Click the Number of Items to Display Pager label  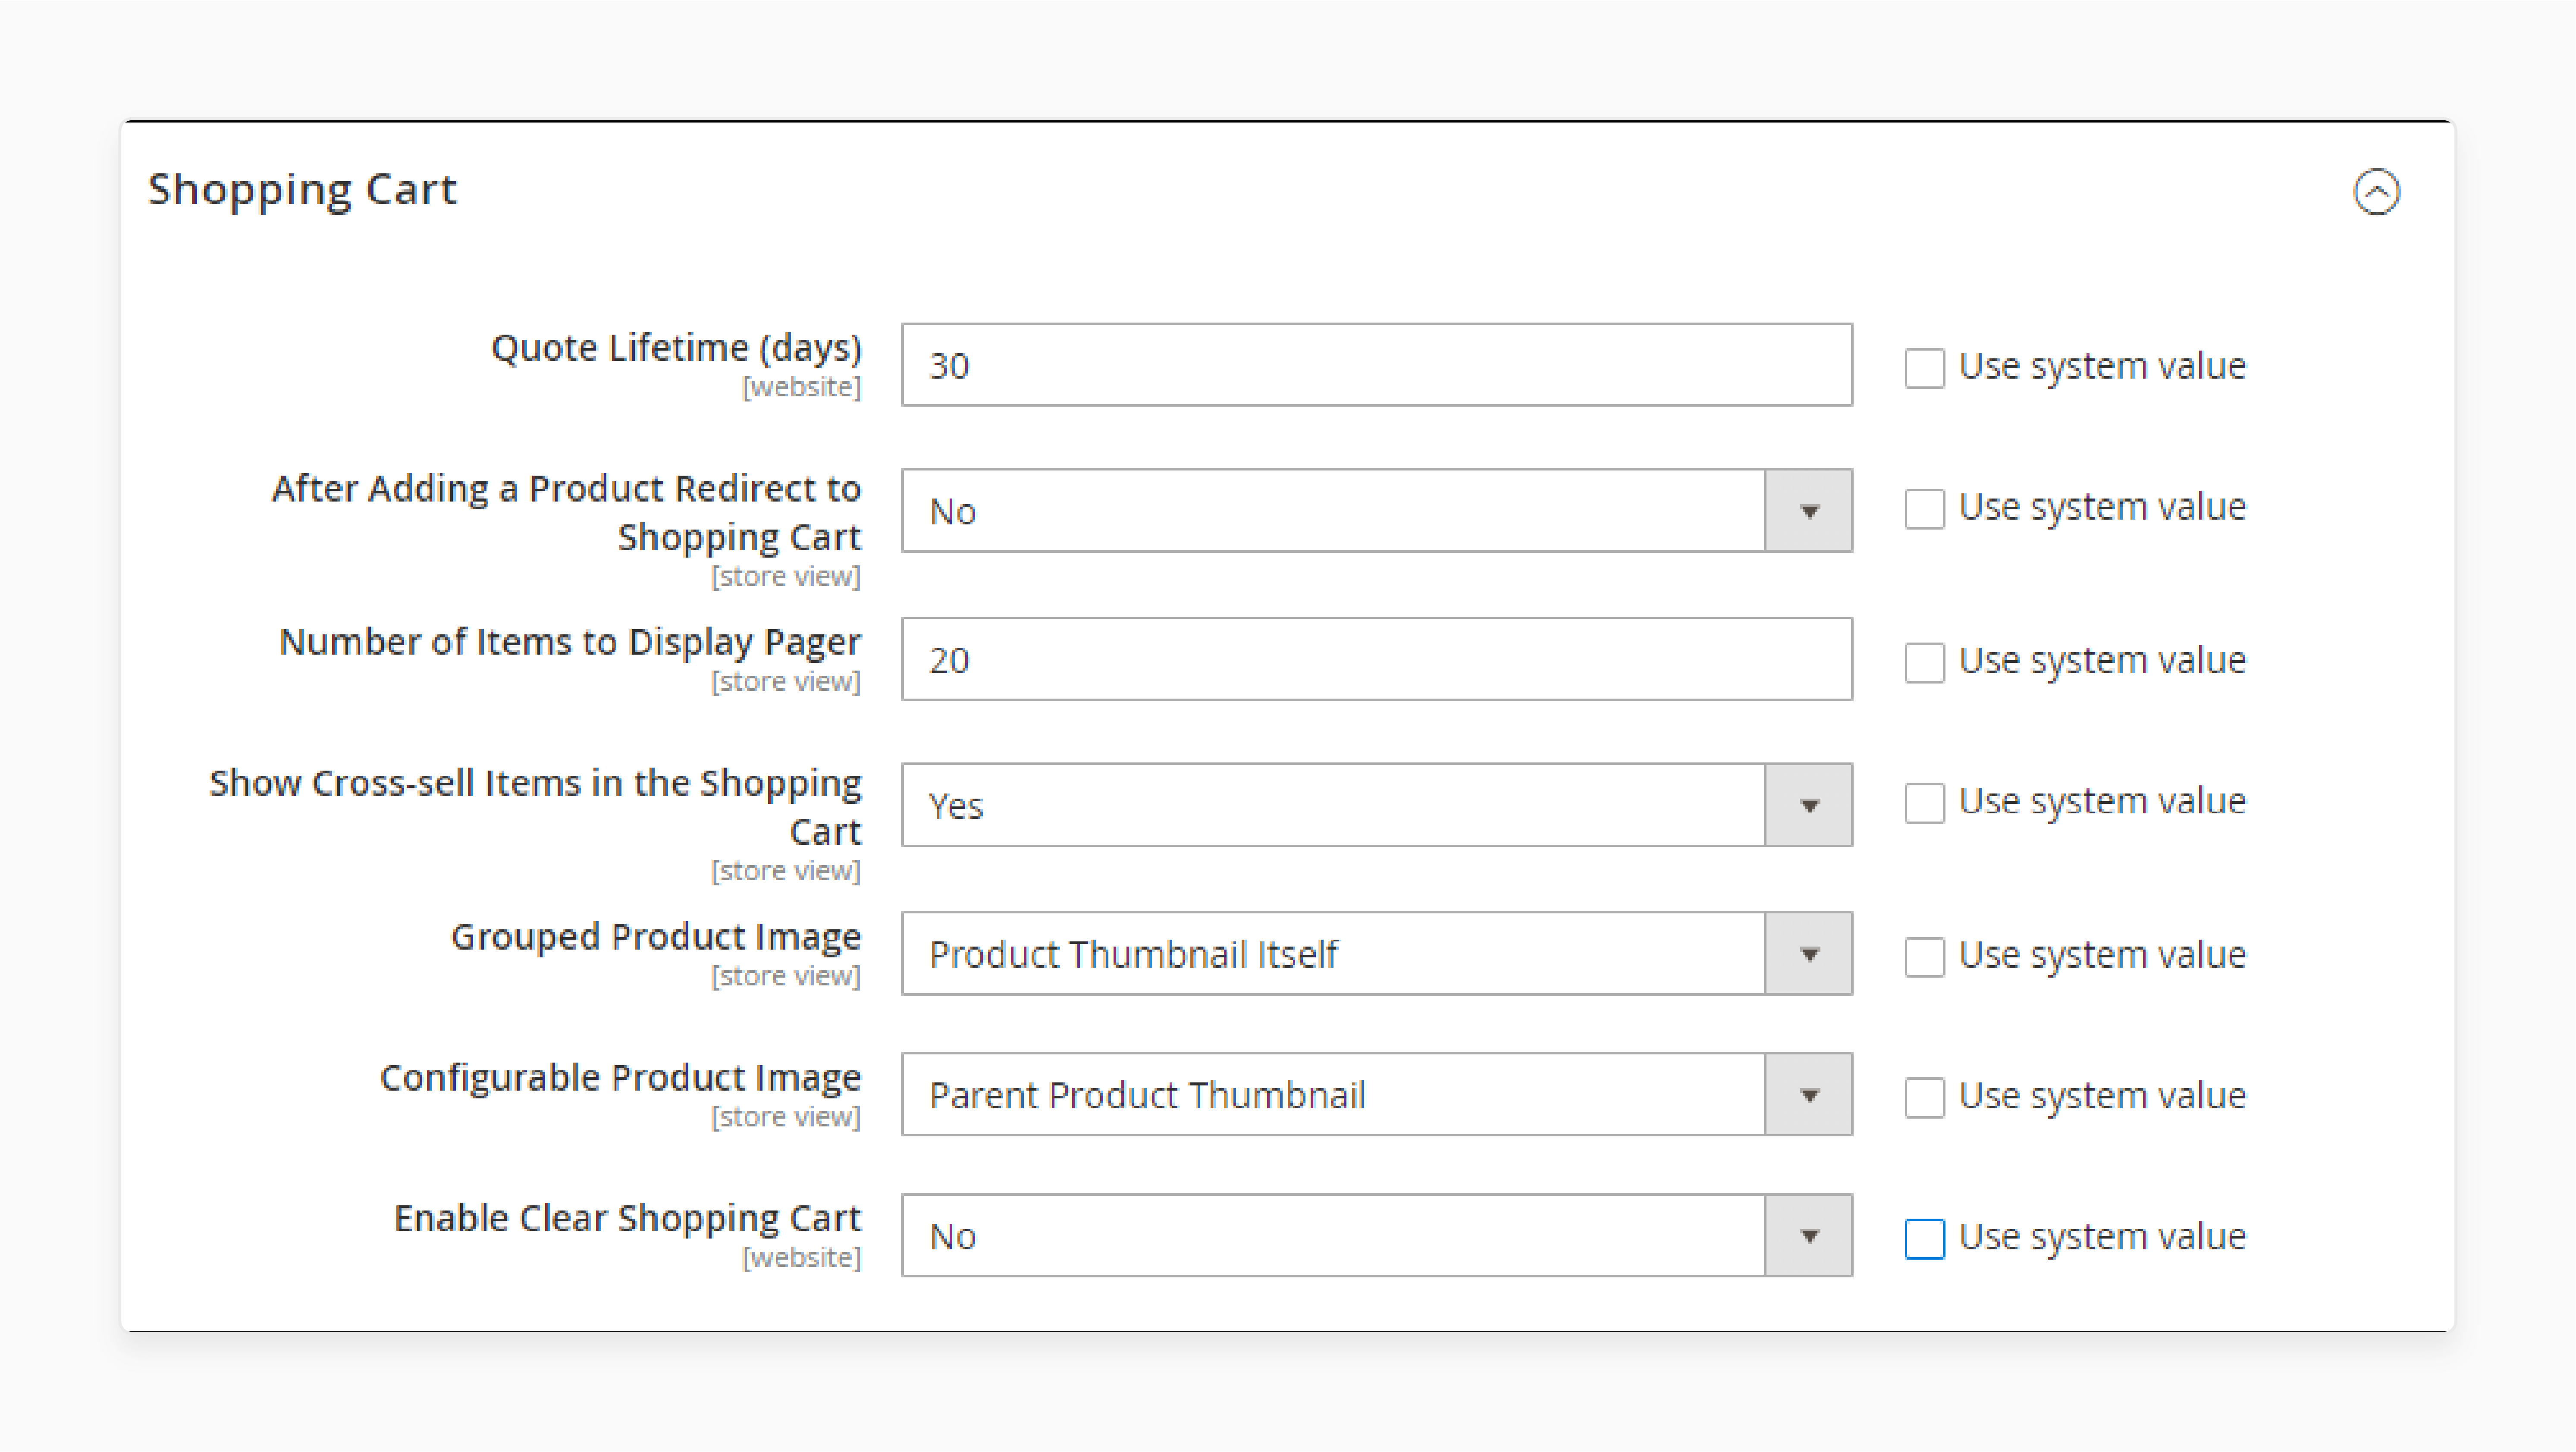pyautogui.click(x=570, y=642)
